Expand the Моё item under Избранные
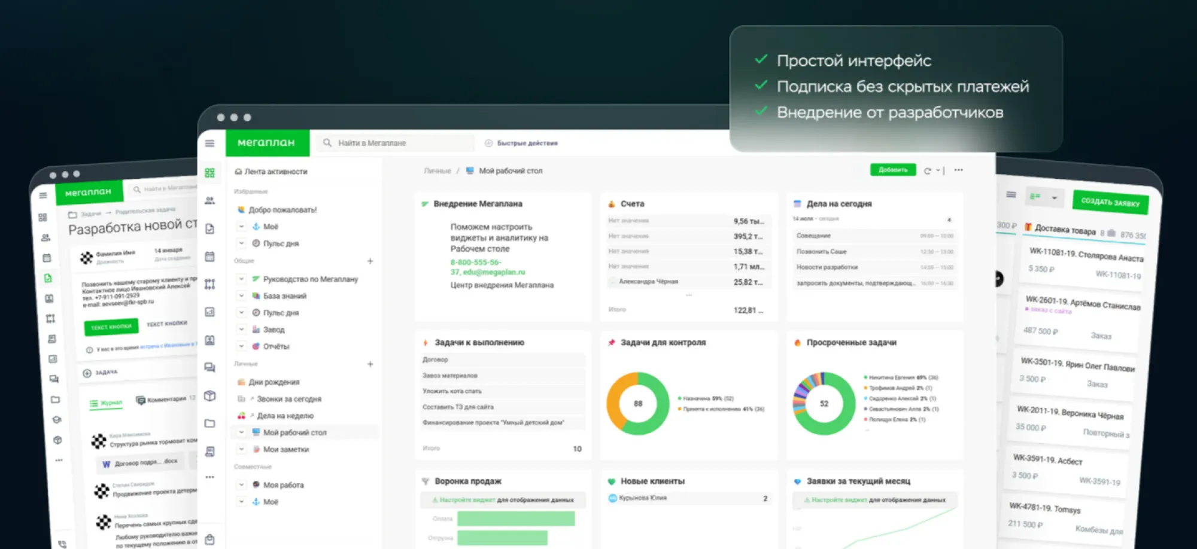Viewport: 1197px width, 549px height. (241, 227)
